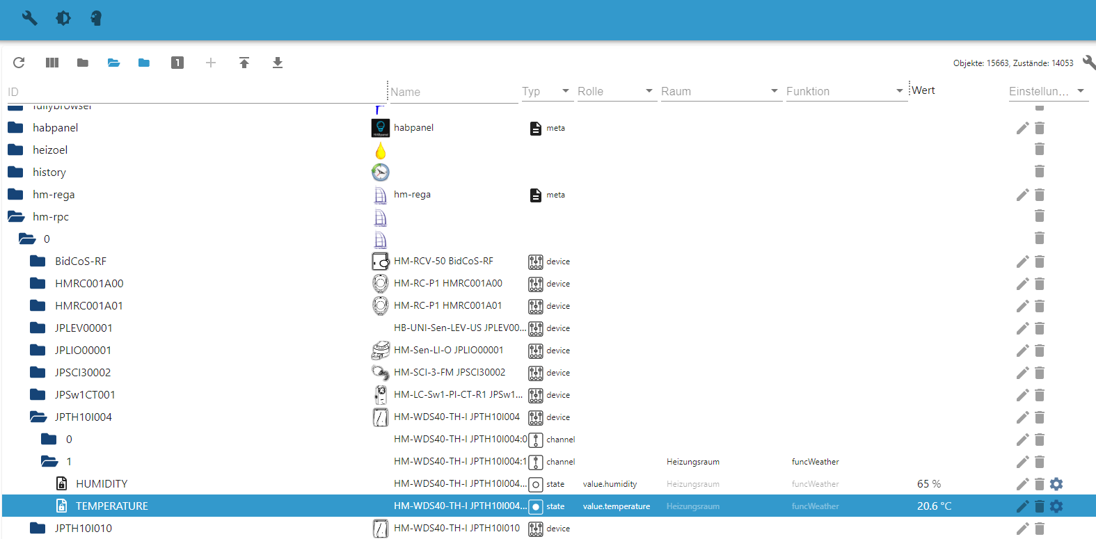
Task: Click the upload objects arrow icon
Action: [x=244, y=63]
